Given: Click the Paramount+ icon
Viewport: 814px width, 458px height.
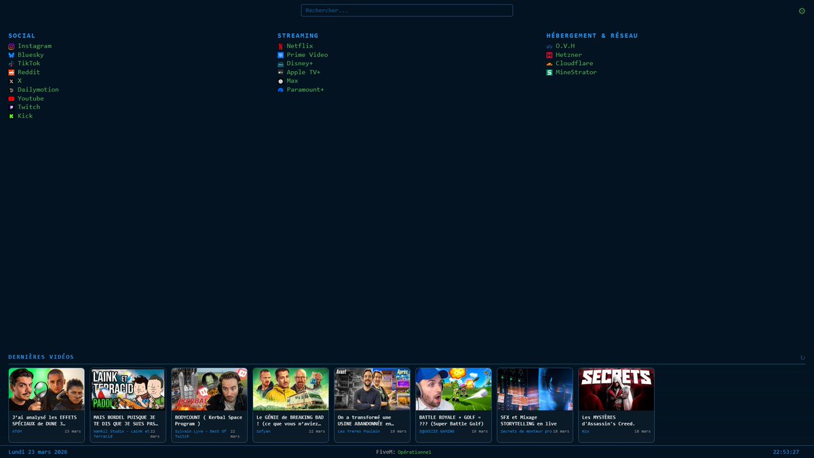Looking at the screenshot, I should 280,90.
